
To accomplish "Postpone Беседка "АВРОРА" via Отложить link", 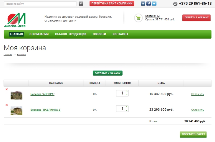I will point(197,94).
